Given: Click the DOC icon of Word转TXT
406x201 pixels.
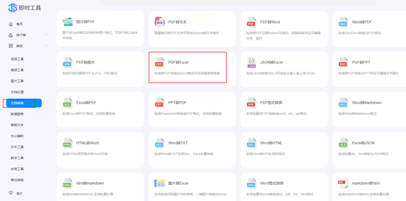Looking at the screenshot, I should [x=159, y=143].
